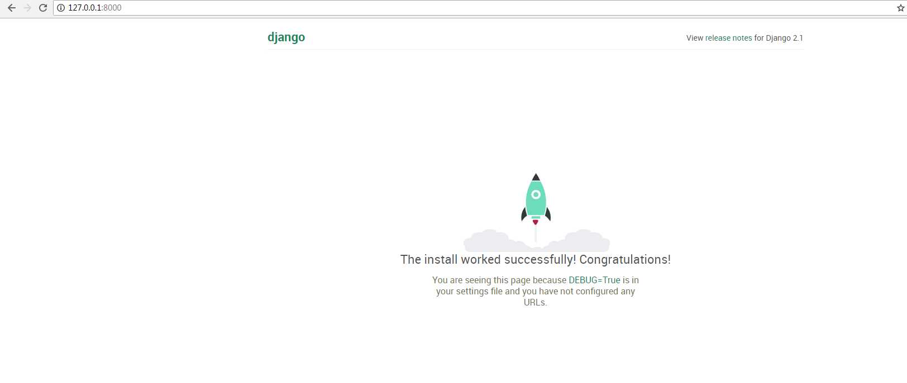Screen dimensions: 907x383
Task: Bookmark this page with the star icon
Action: pos(900,8)
